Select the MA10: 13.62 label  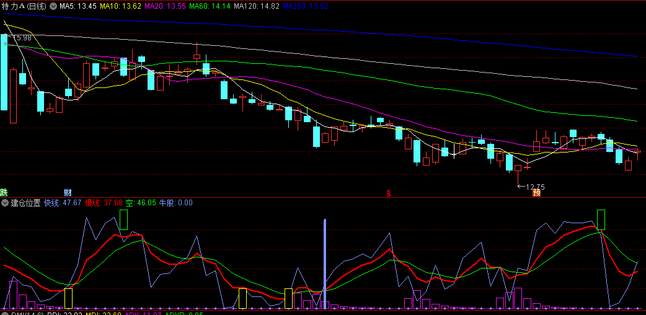121,6
